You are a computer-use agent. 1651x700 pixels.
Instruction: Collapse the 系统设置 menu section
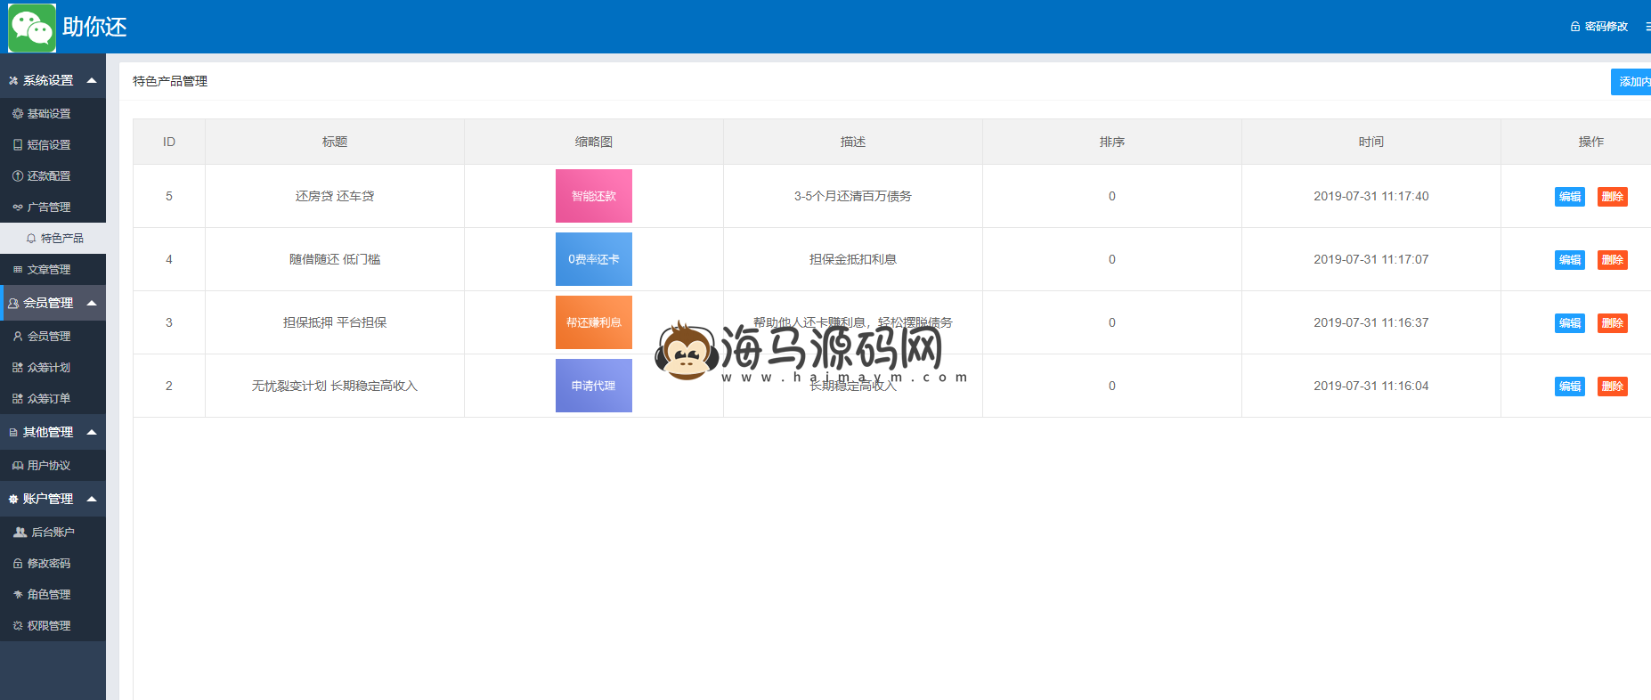(92, 80)
